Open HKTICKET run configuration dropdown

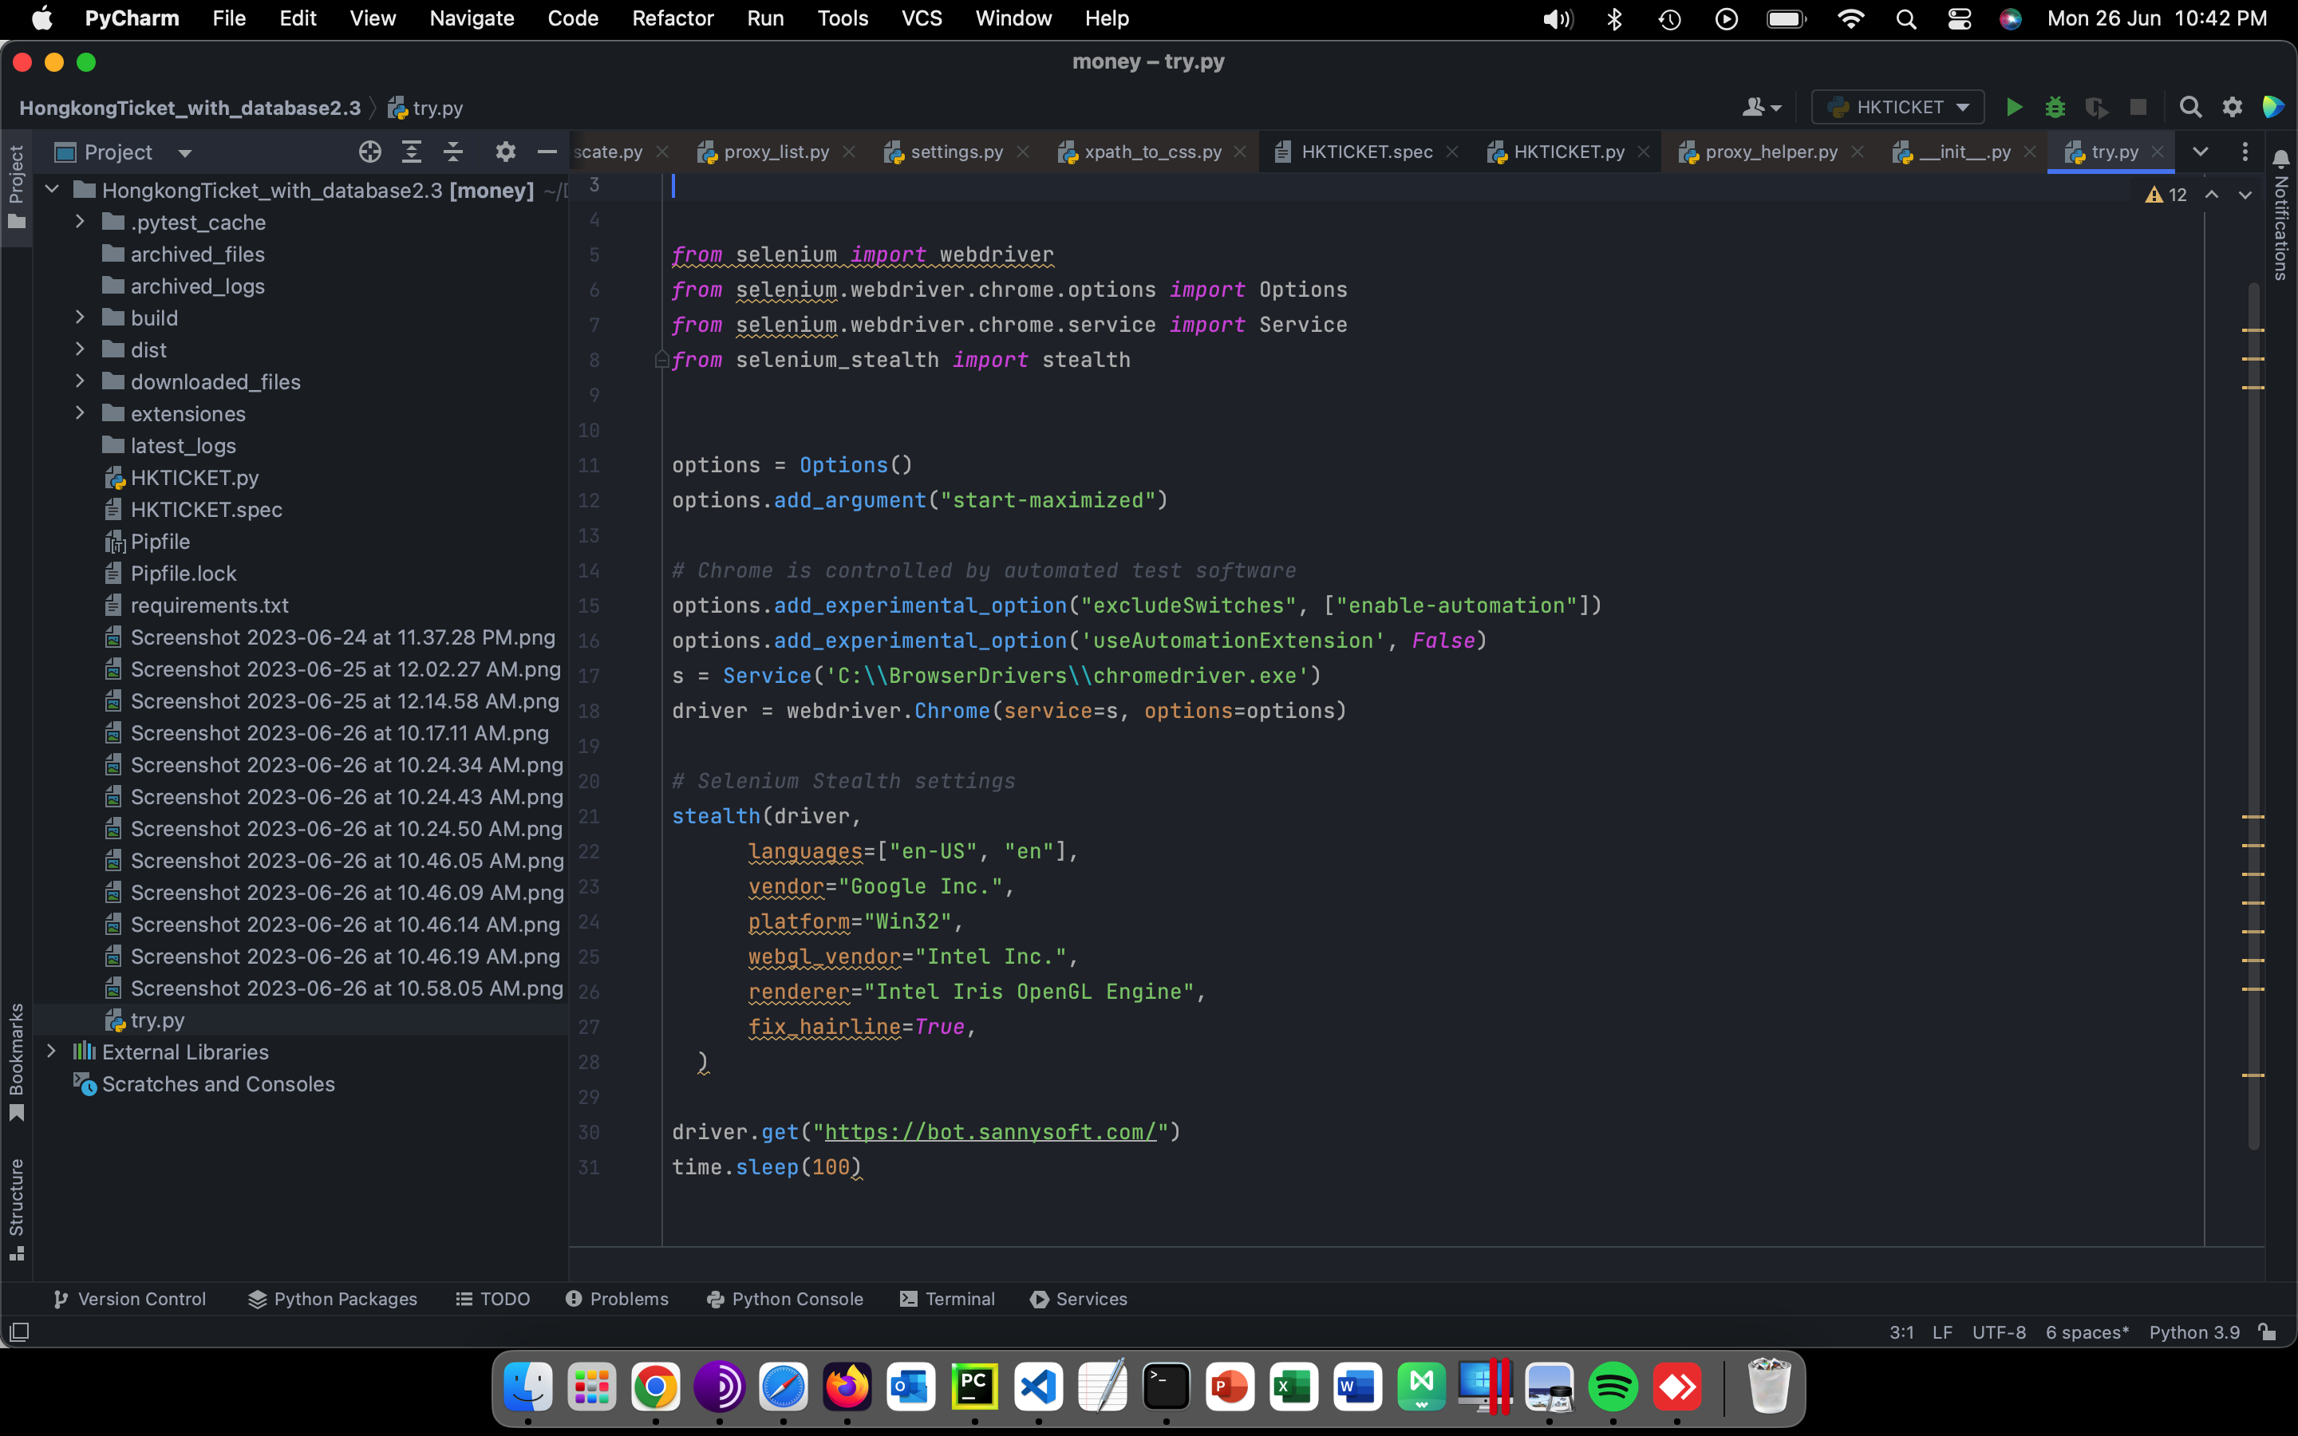(x=1897, y=108)
